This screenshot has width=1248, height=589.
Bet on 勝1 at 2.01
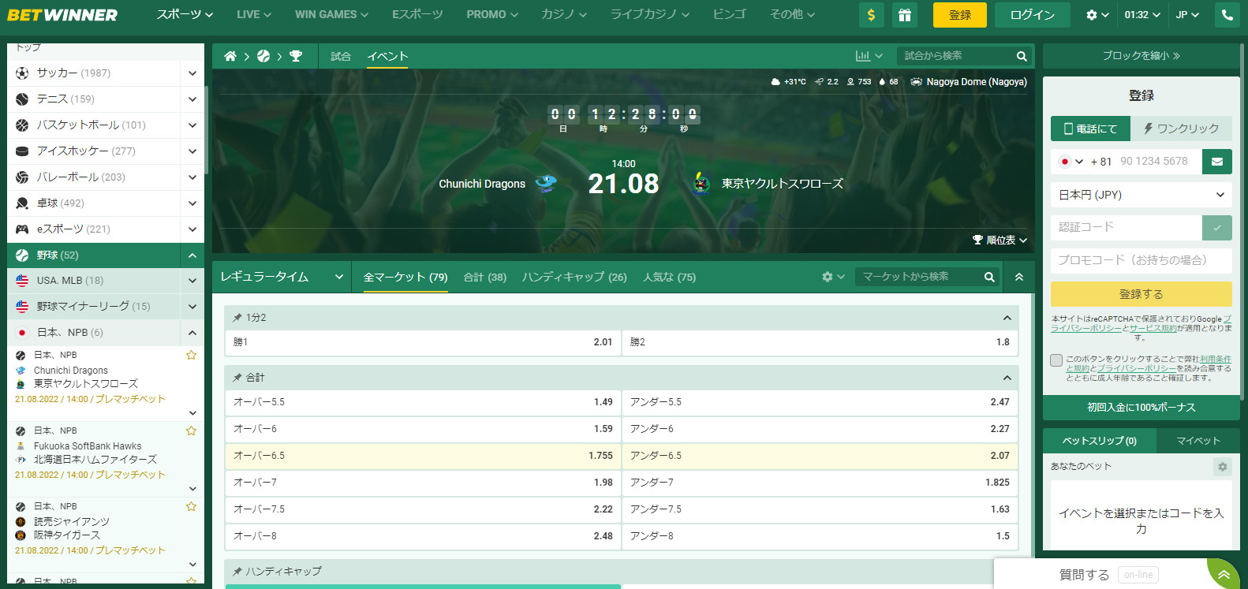(x=423, y=342)
